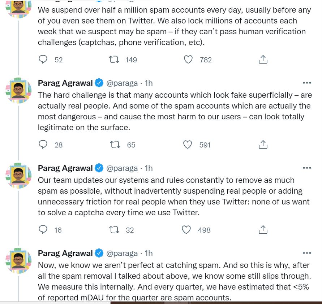Like the tweet with 498 likes
322x304 pixels.
(x=186, y=230)
